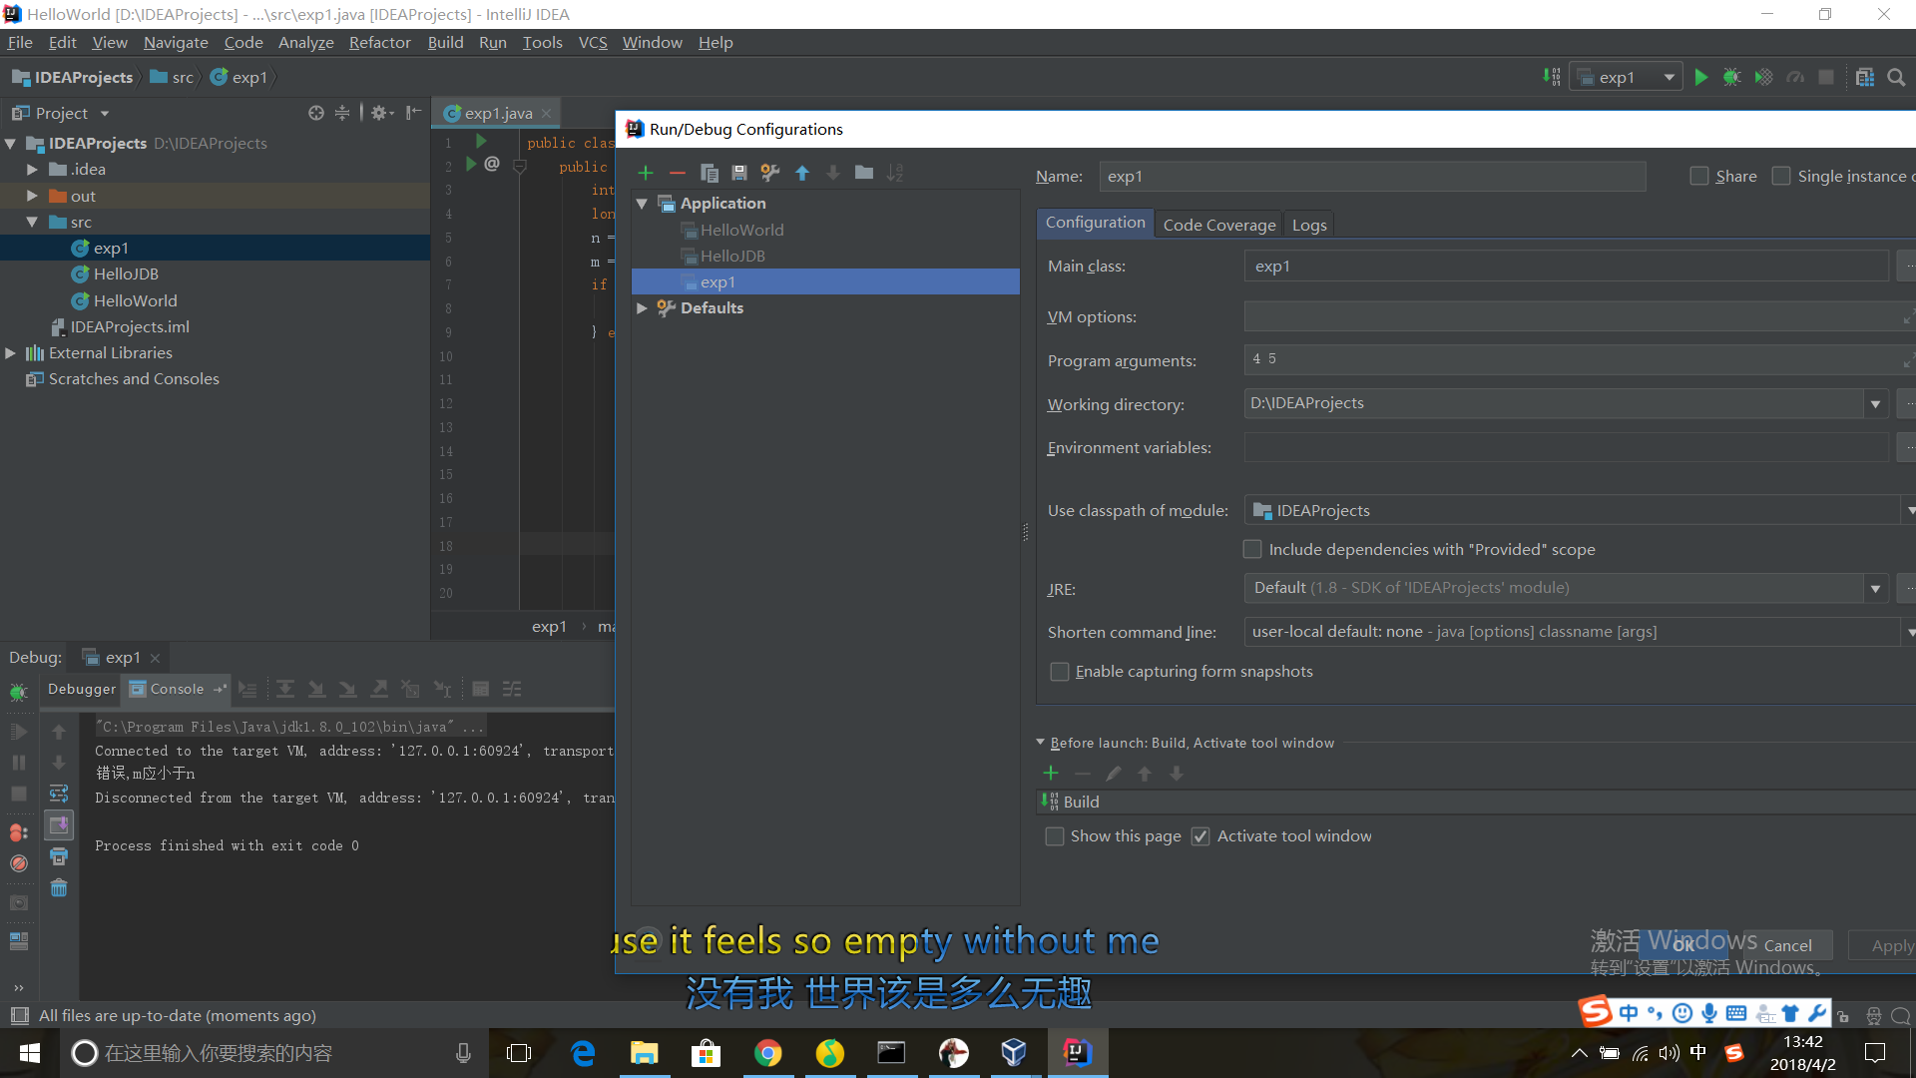Run with coverage icon in the main toolbar

[1763, 77]
